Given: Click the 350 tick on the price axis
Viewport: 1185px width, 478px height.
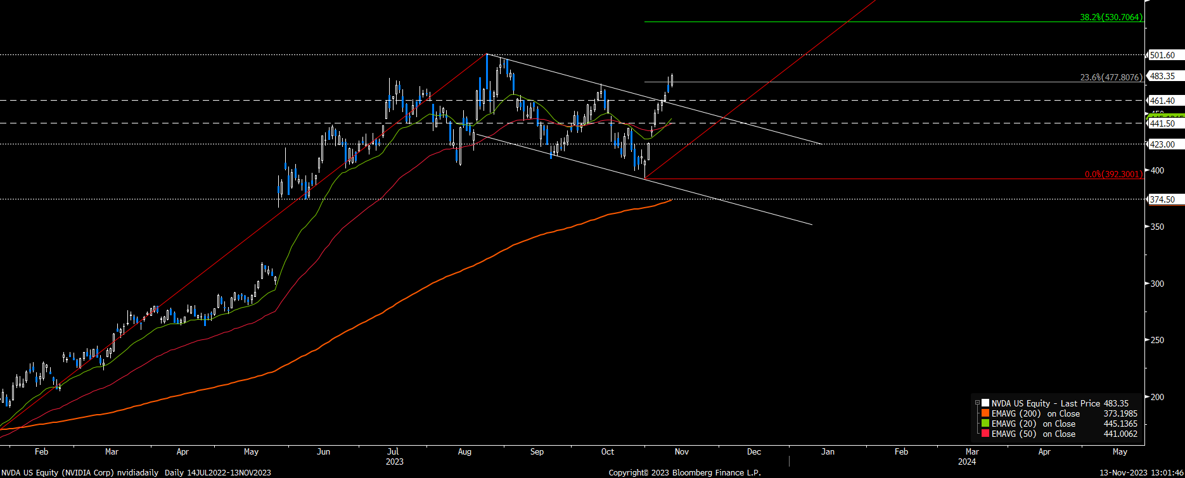Looking at the screenshot, I should [1157, 227].
